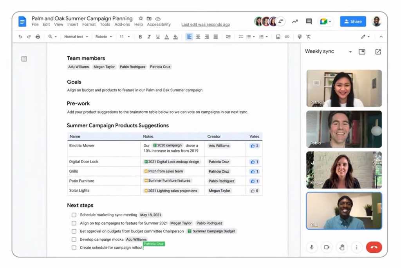Expand numbered list options arrow

pos(267,37)
